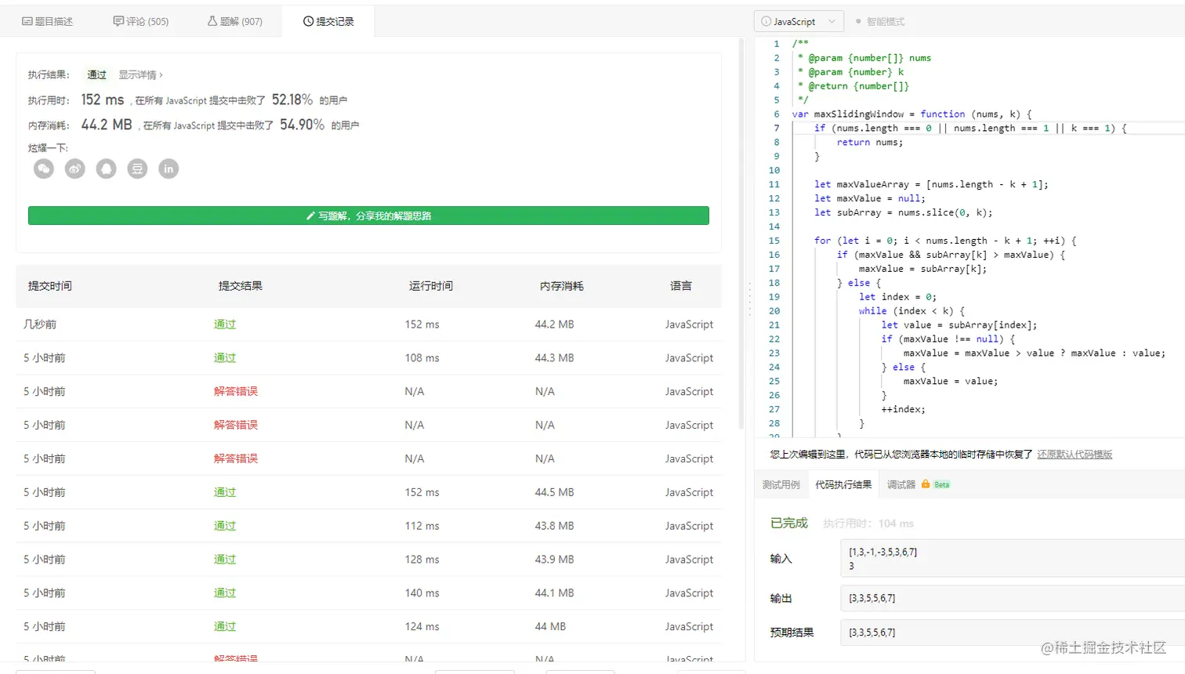Select the 提交记录 tab
Viewport: 1185px width, 674px height.
tap(328, 21)
